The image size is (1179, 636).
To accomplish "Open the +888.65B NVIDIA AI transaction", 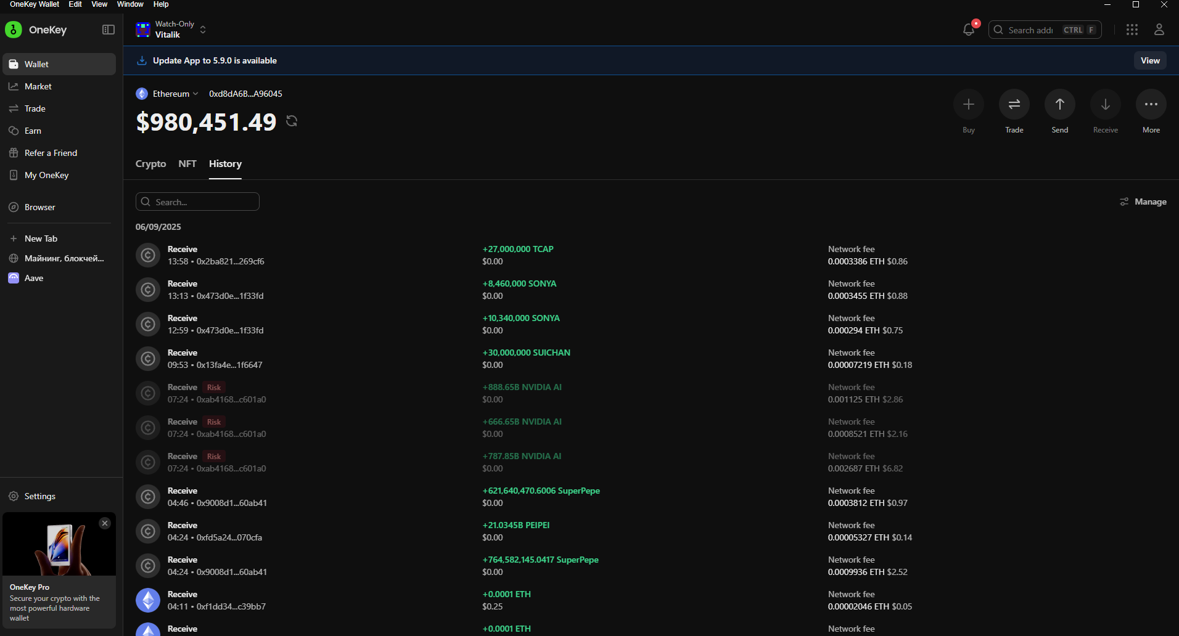I will 651,393.
